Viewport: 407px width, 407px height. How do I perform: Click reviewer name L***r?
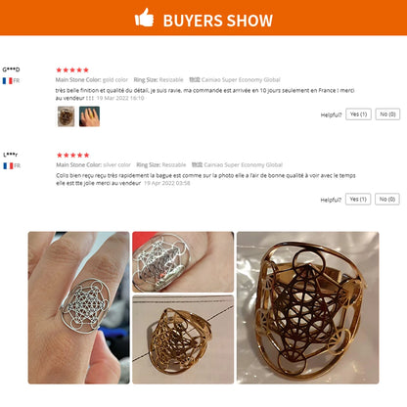coord(11,155)
